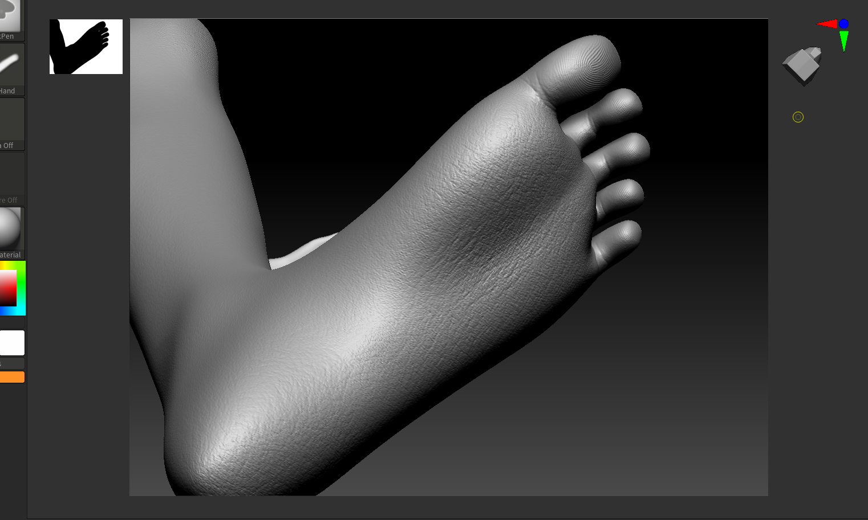Click the red X axis cone
The width and height of the screenshot is (868, 520).
pos(827,24)
